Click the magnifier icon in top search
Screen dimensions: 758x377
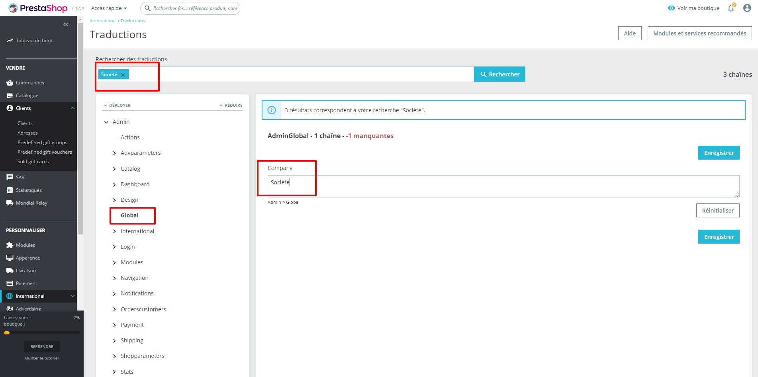tap(147, 8)
